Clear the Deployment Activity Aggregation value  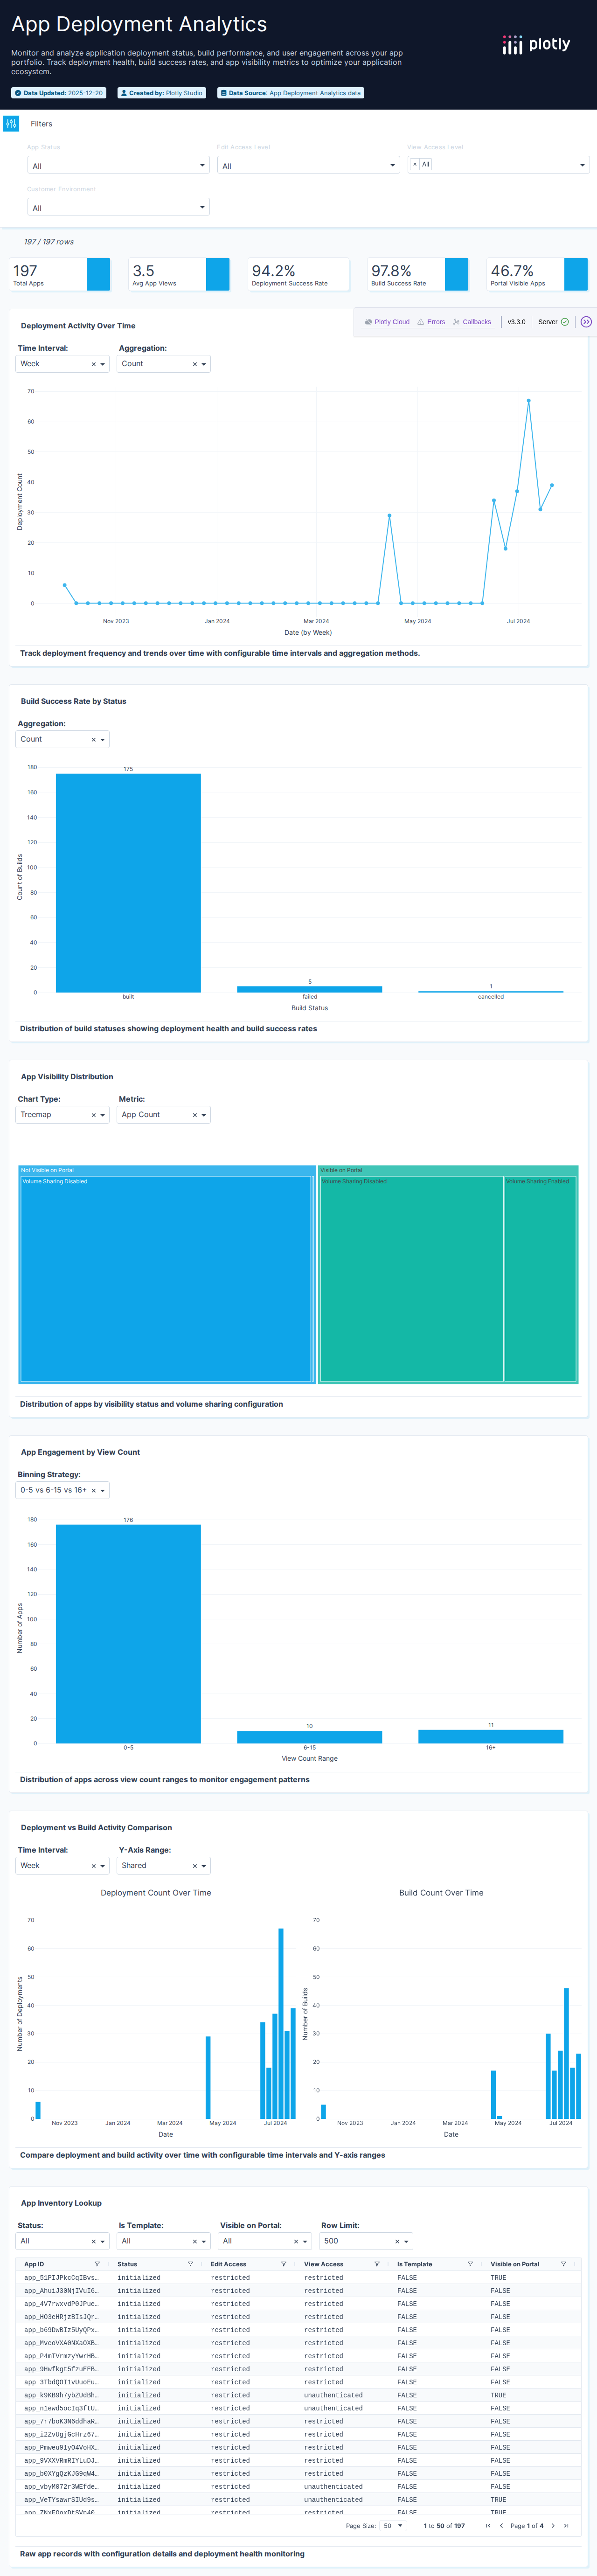pos(194,364)
